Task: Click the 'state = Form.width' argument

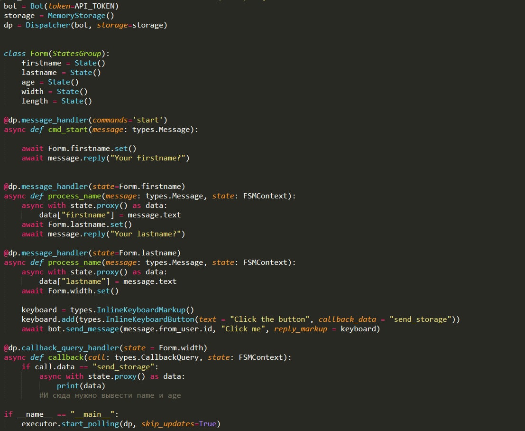Action: [x=163, y=348]
